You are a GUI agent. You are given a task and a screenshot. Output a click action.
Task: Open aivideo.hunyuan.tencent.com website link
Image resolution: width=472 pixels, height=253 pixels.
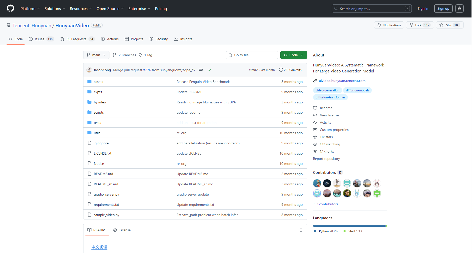(342, 81)
